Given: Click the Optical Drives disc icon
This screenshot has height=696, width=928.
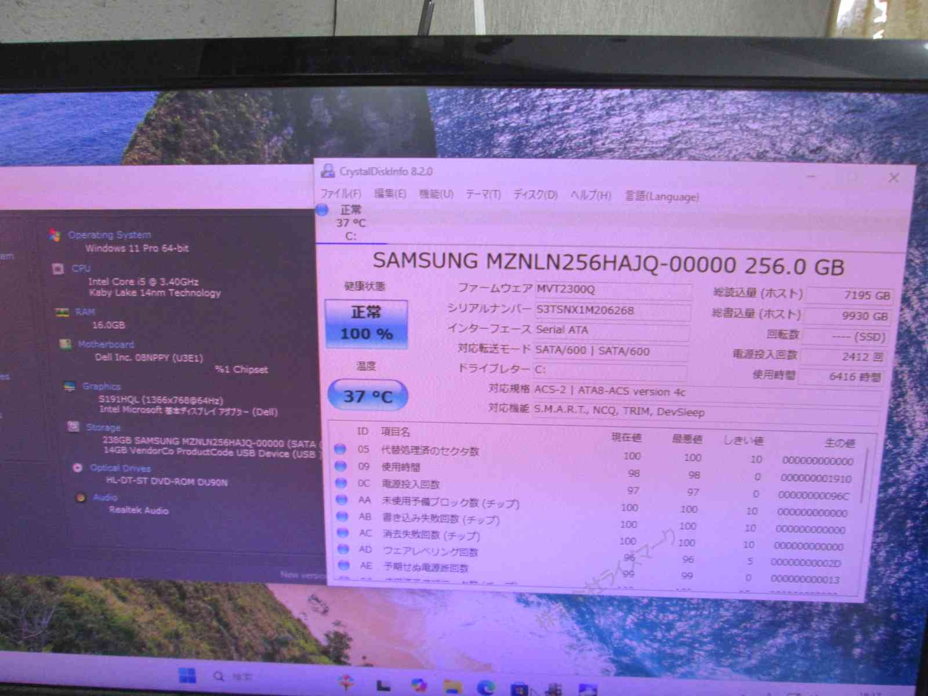Looking at the screenshot, I should pyautogui.click(x=78, y=467).
